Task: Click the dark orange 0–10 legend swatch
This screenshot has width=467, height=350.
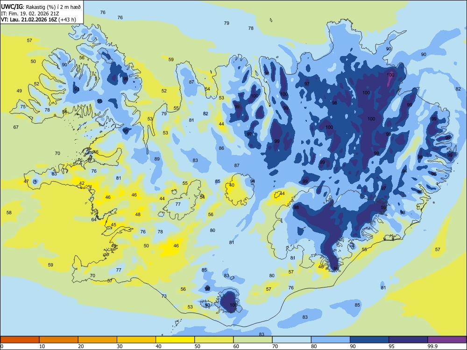Action: [x=20, y=340]
